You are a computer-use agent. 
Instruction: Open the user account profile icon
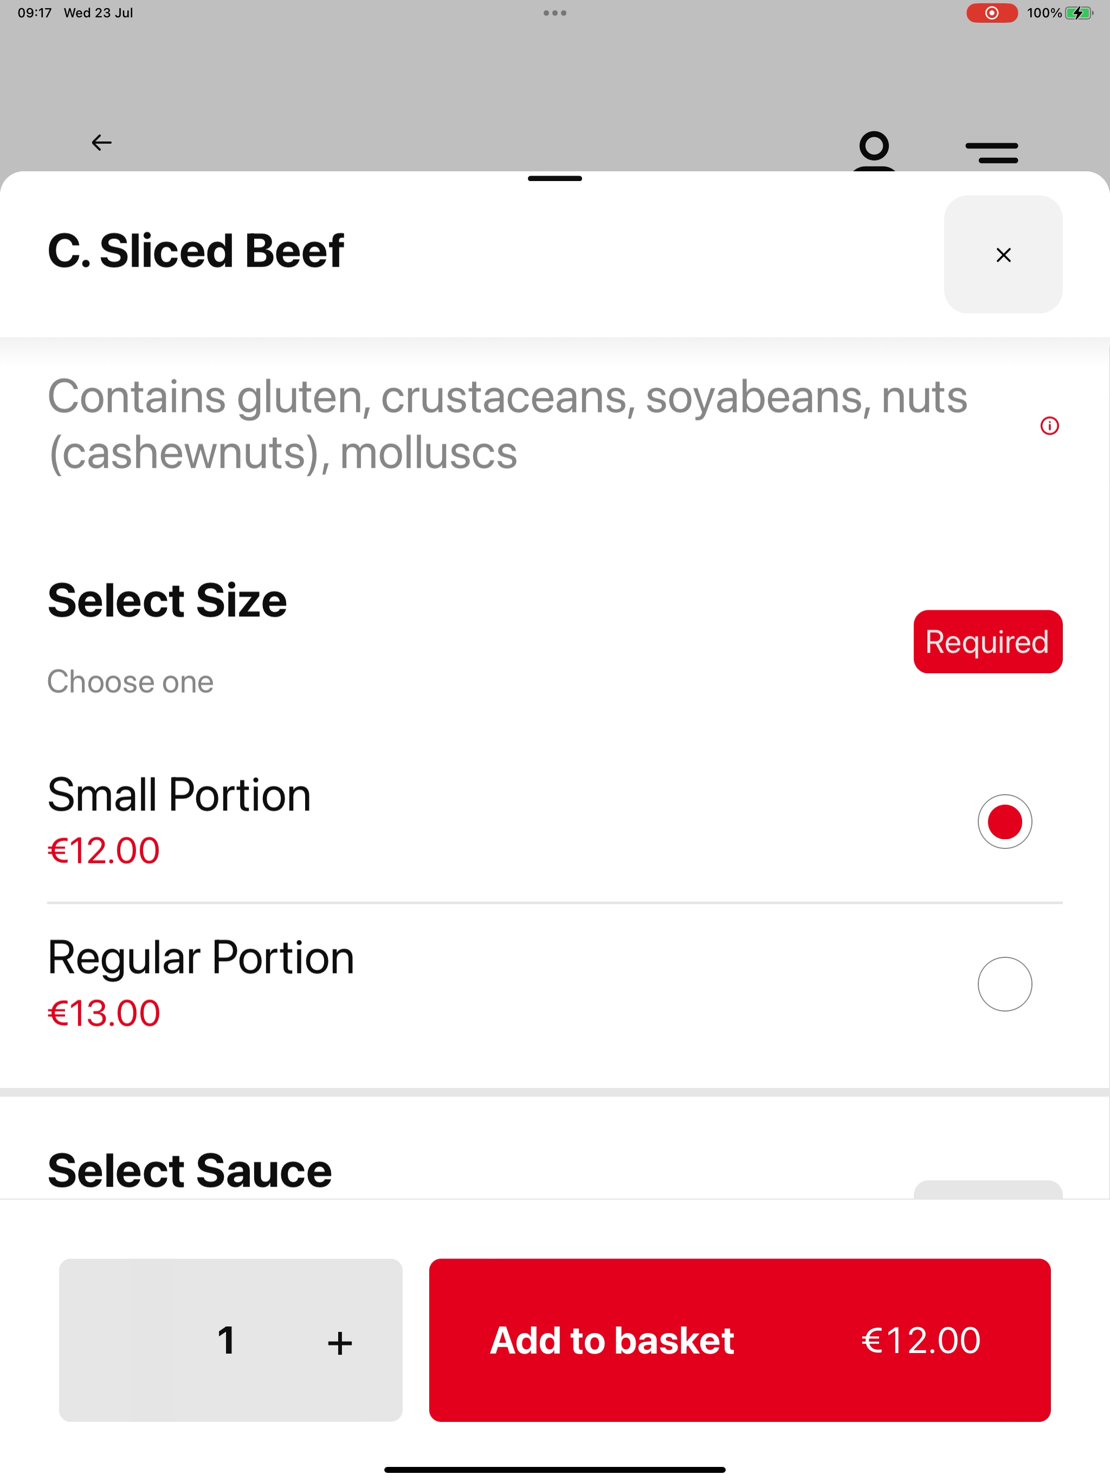[x=874, y=151]
